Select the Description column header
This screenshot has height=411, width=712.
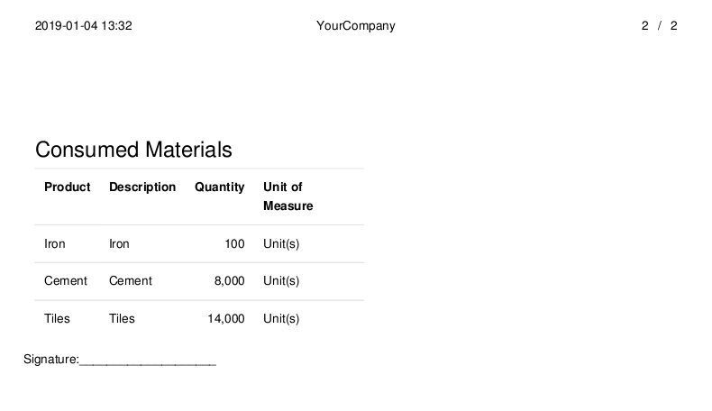pos(142,187)
